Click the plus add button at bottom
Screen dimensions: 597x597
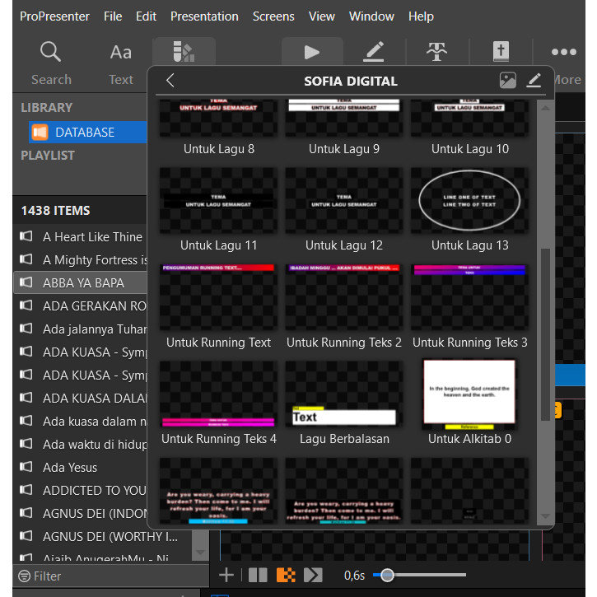[x=226, y=576]
